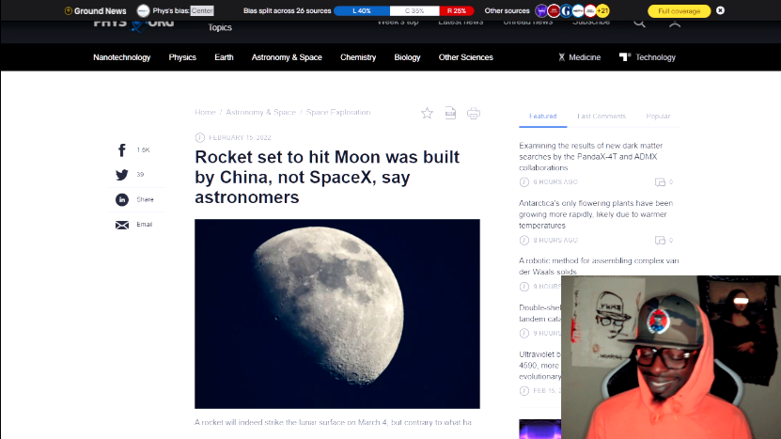Click the Moon article image
This screenshot has width=781, height=439.
tap(336, 314)
